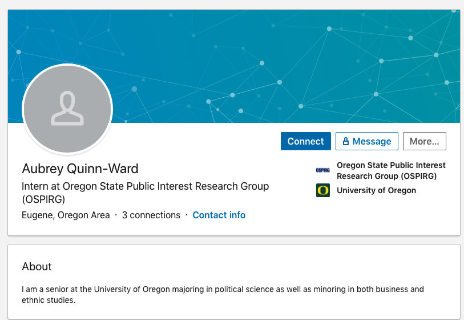The image size is (464, 320).
Task: Click the University of Oregon logo icon
Action: [323, 190]
